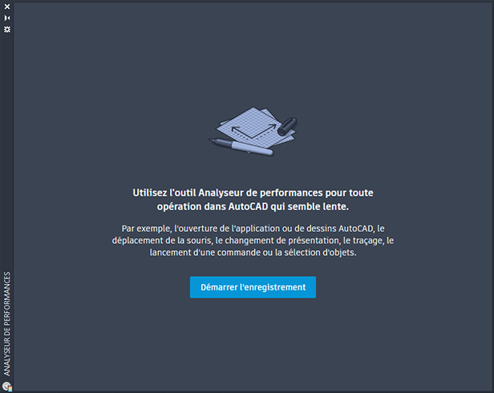This screenshot has width=494, height=393.
Task: Click the marker pen in the illustration
Action: pos(241,147)
